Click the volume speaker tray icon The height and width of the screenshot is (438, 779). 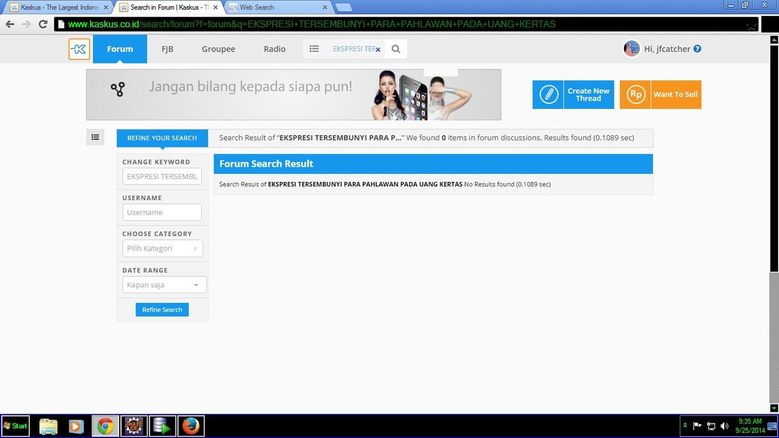tap(724, 426)
